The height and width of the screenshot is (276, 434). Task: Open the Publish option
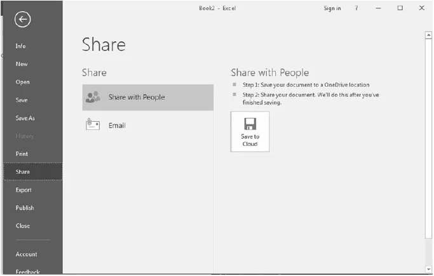pos(25,207)
